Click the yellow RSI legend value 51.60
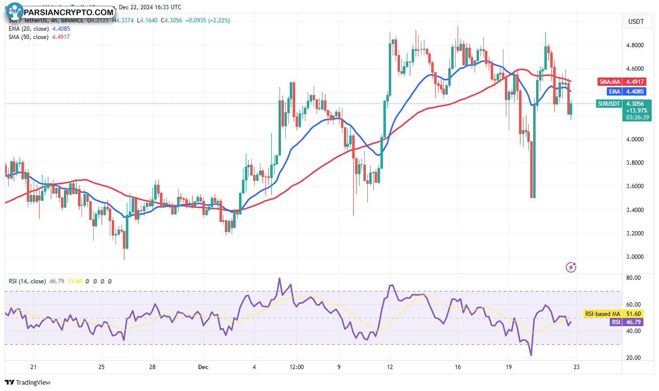This screenshot has width=659, height=391. (x=74, y=281)
